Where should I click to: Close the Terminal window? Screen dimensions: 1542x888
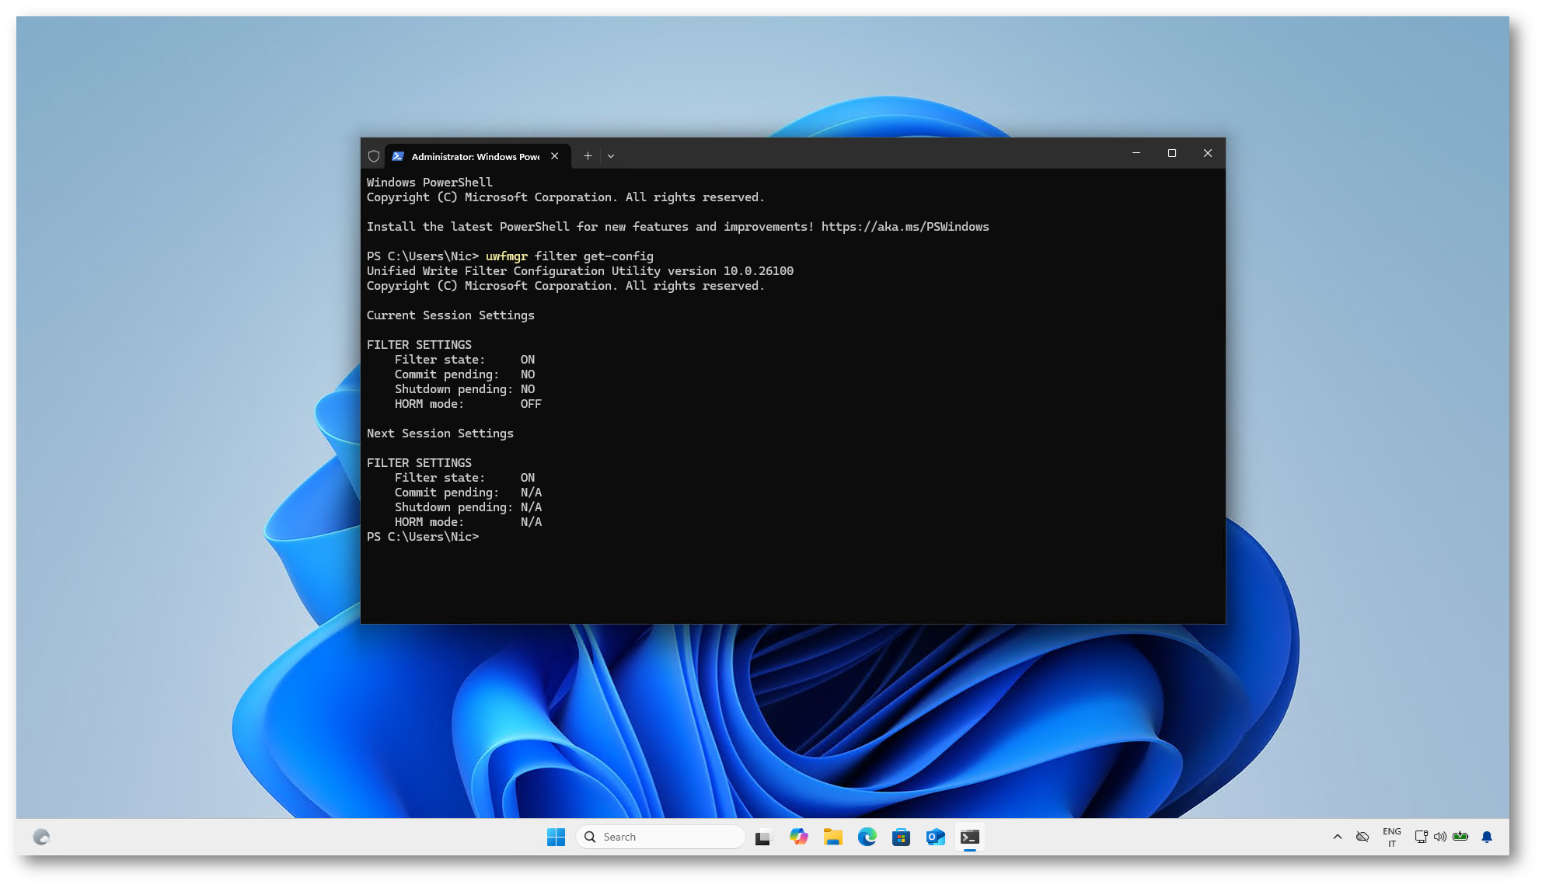pyautogui.click(x=1208, y=153)
